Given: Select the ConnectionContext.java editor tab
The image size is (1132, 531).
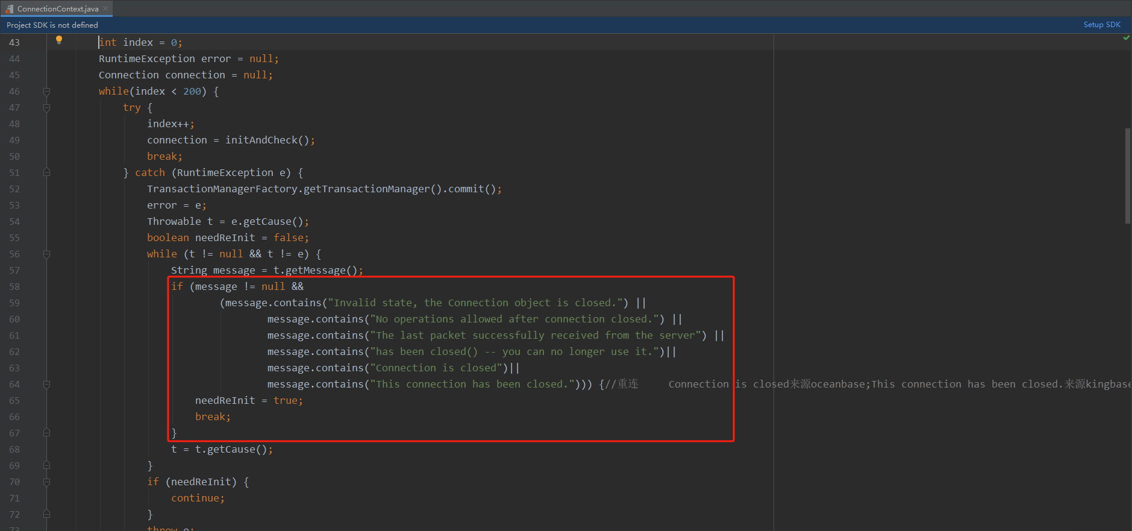Looking at the screenshot, I should coord(57,9).
